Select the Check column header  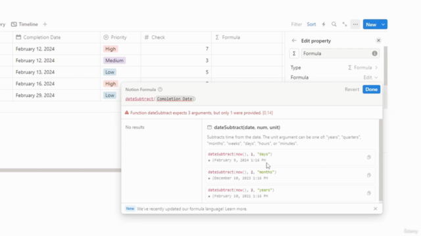176,37
